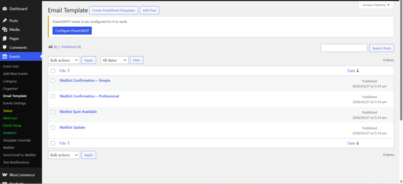This screenshot has width=403, height=184.
Task: Expand the Screen Options panel
Action: pos(376,5)
